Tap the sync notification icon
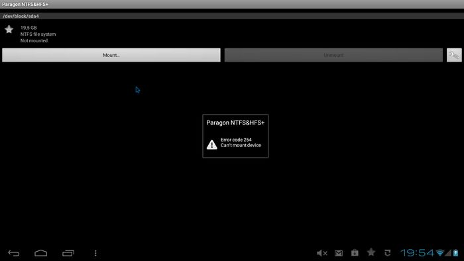Viewport: 464px width, 261px height. (387, 253)
